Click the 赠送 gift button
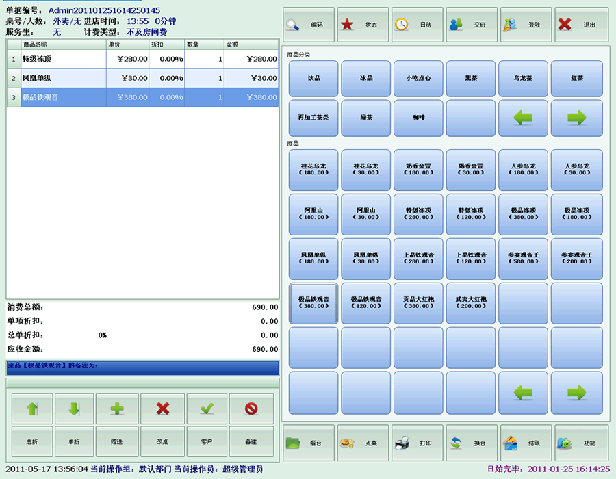 click(x=117, y=441)
